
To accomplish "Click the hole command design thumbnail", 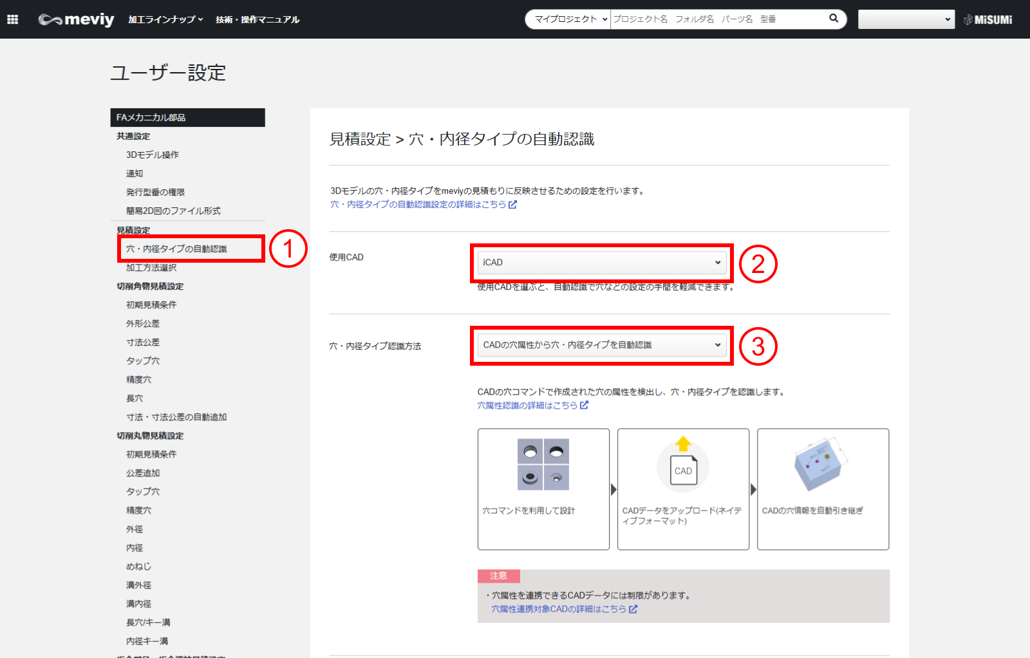I will 543,464.
